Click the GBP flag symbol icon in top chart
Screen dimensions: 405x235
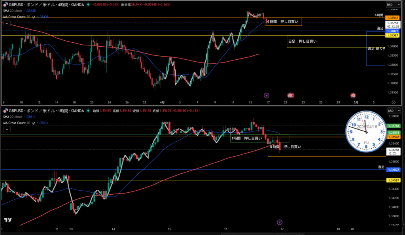5,4
